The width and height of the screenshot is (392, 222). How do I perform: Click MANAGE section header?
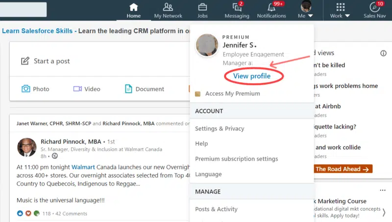click(x=208, y=192)
